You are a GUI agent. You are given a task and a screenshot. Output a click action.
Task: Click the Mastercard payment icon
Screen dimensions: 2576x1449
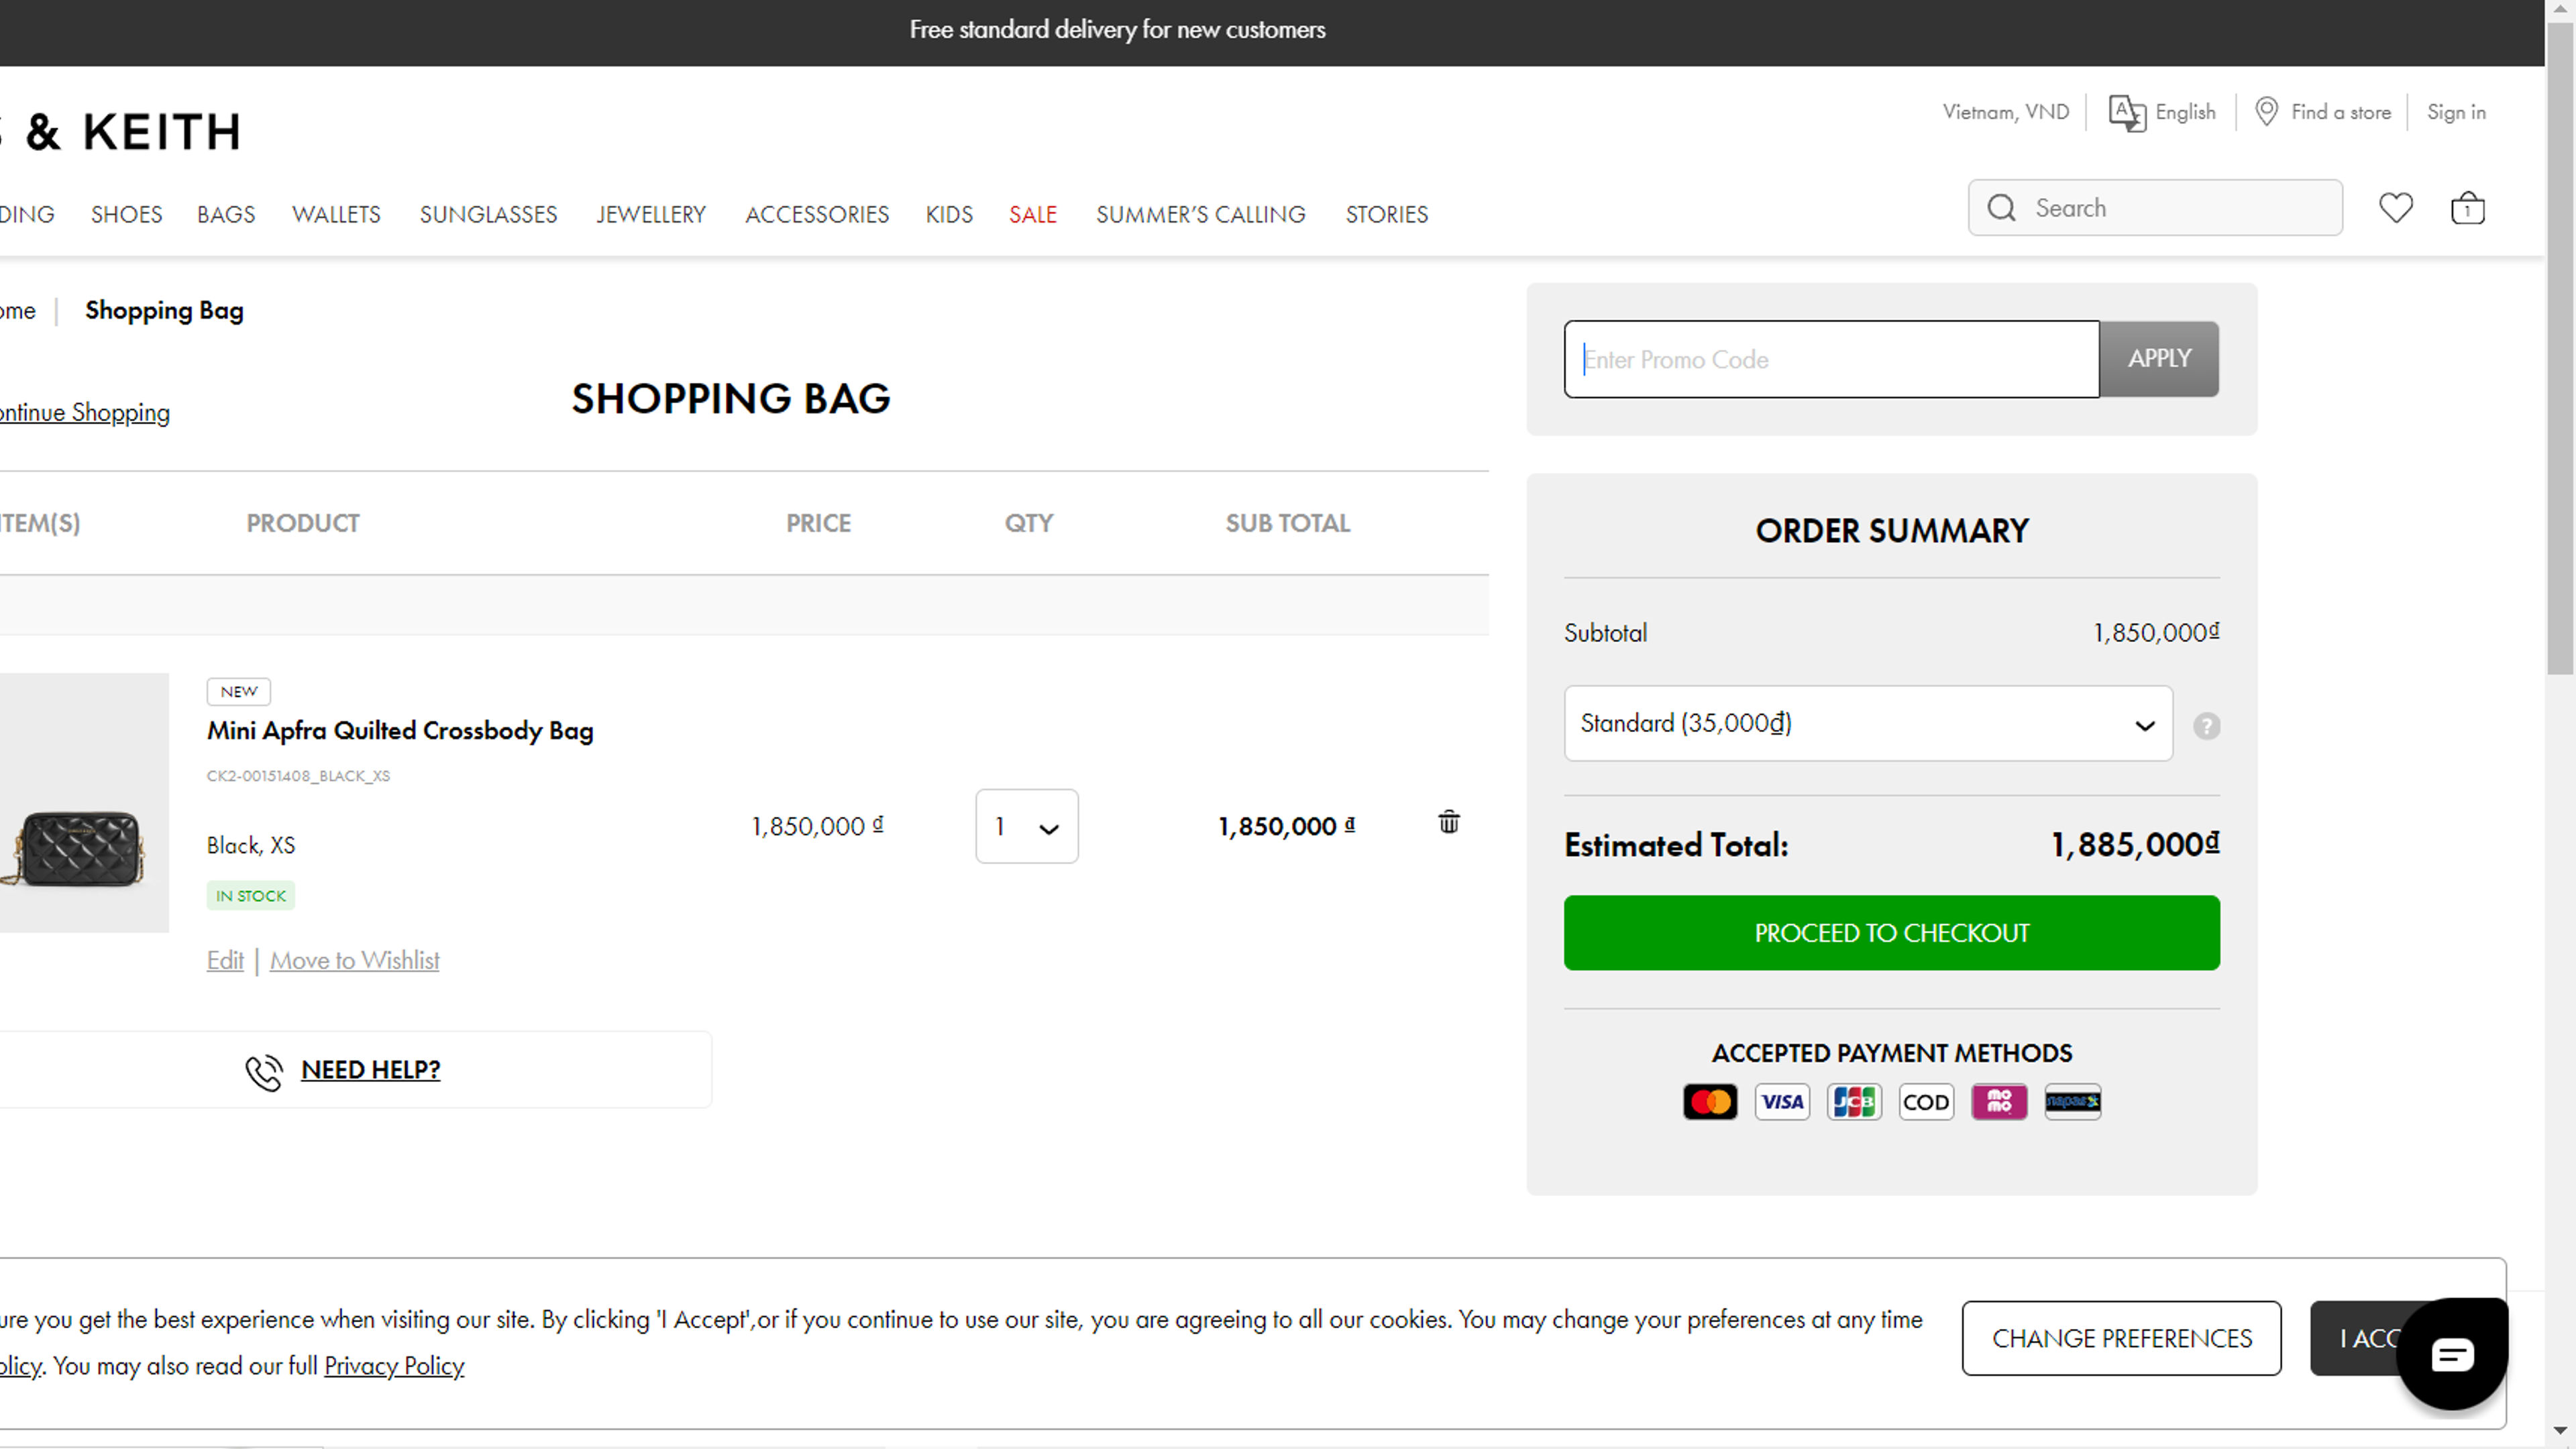tap(1710, 1102)
